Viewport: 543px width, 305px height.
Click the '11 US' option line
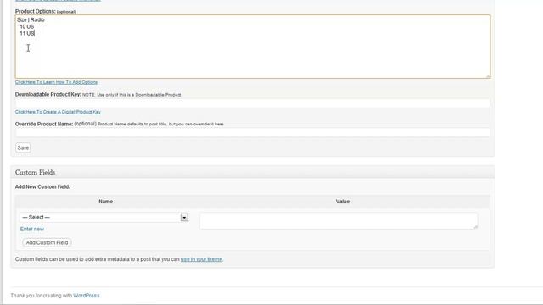point(27,34)
